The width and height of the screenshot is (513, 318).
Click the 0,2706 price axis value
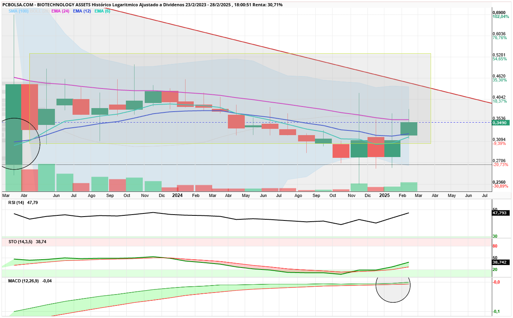(499, 161)
